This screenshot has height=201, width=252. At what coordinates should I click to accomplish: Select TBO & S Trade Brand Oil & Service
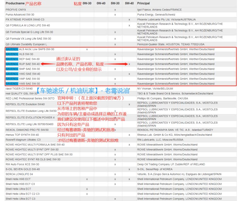coord(175,94)
